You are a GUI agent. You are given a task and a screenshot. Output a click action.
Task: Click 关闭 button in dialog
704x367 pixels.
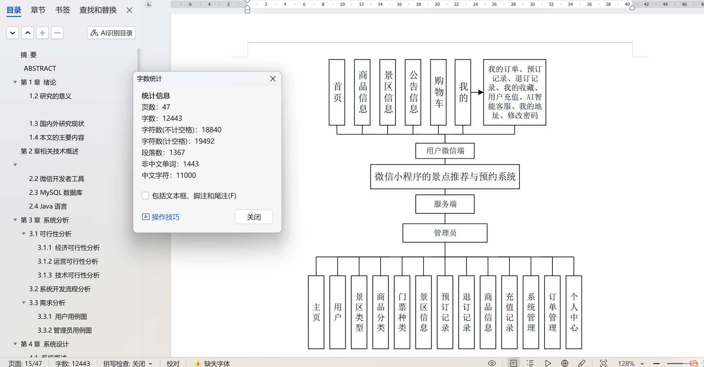253,217
